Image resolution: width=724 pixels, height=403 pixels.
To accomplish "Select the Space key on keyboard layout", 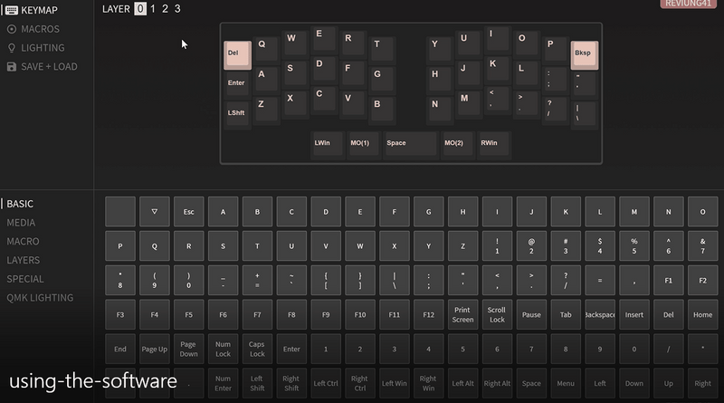I will (x=410, y=144).
